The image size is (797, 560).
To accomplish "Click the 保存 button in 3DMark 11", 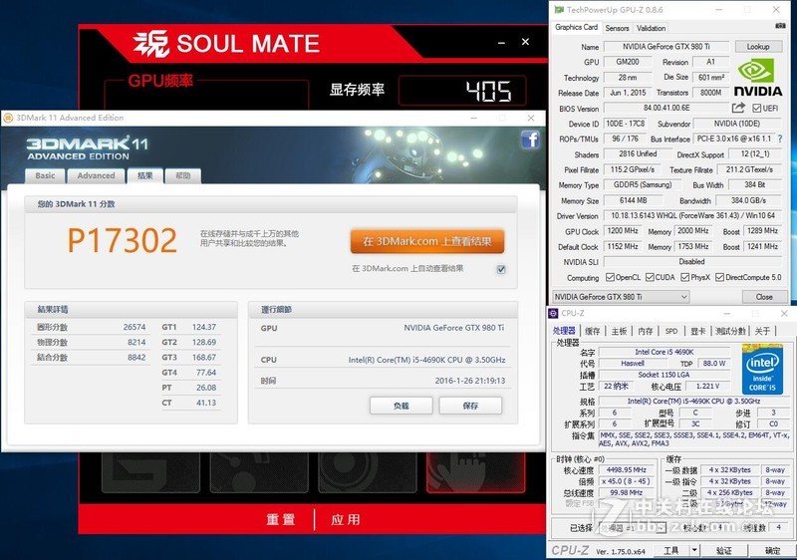I will point(470,406).
